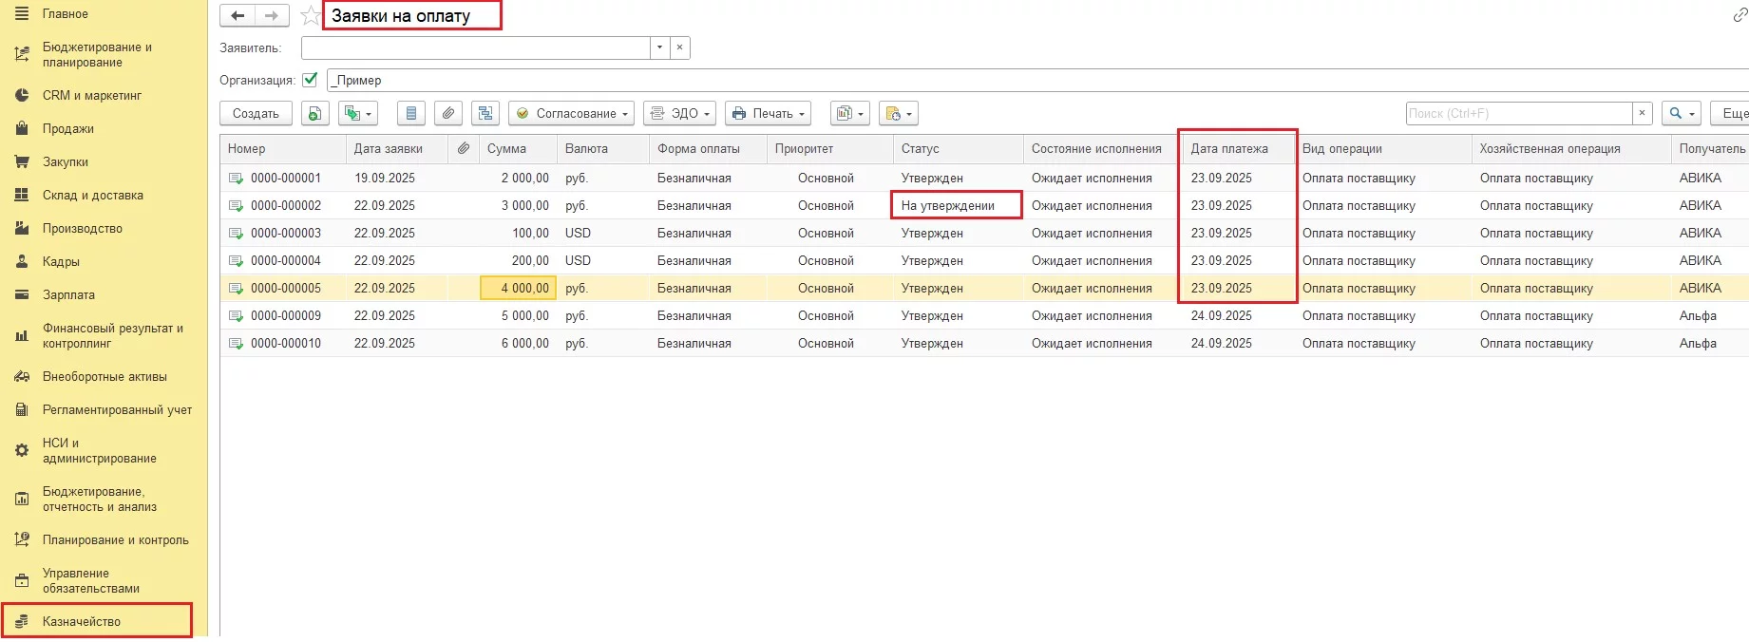This screenshot has height=642, width=1749.
Task: Open the Еще menu button
Action: (1731, 113)
